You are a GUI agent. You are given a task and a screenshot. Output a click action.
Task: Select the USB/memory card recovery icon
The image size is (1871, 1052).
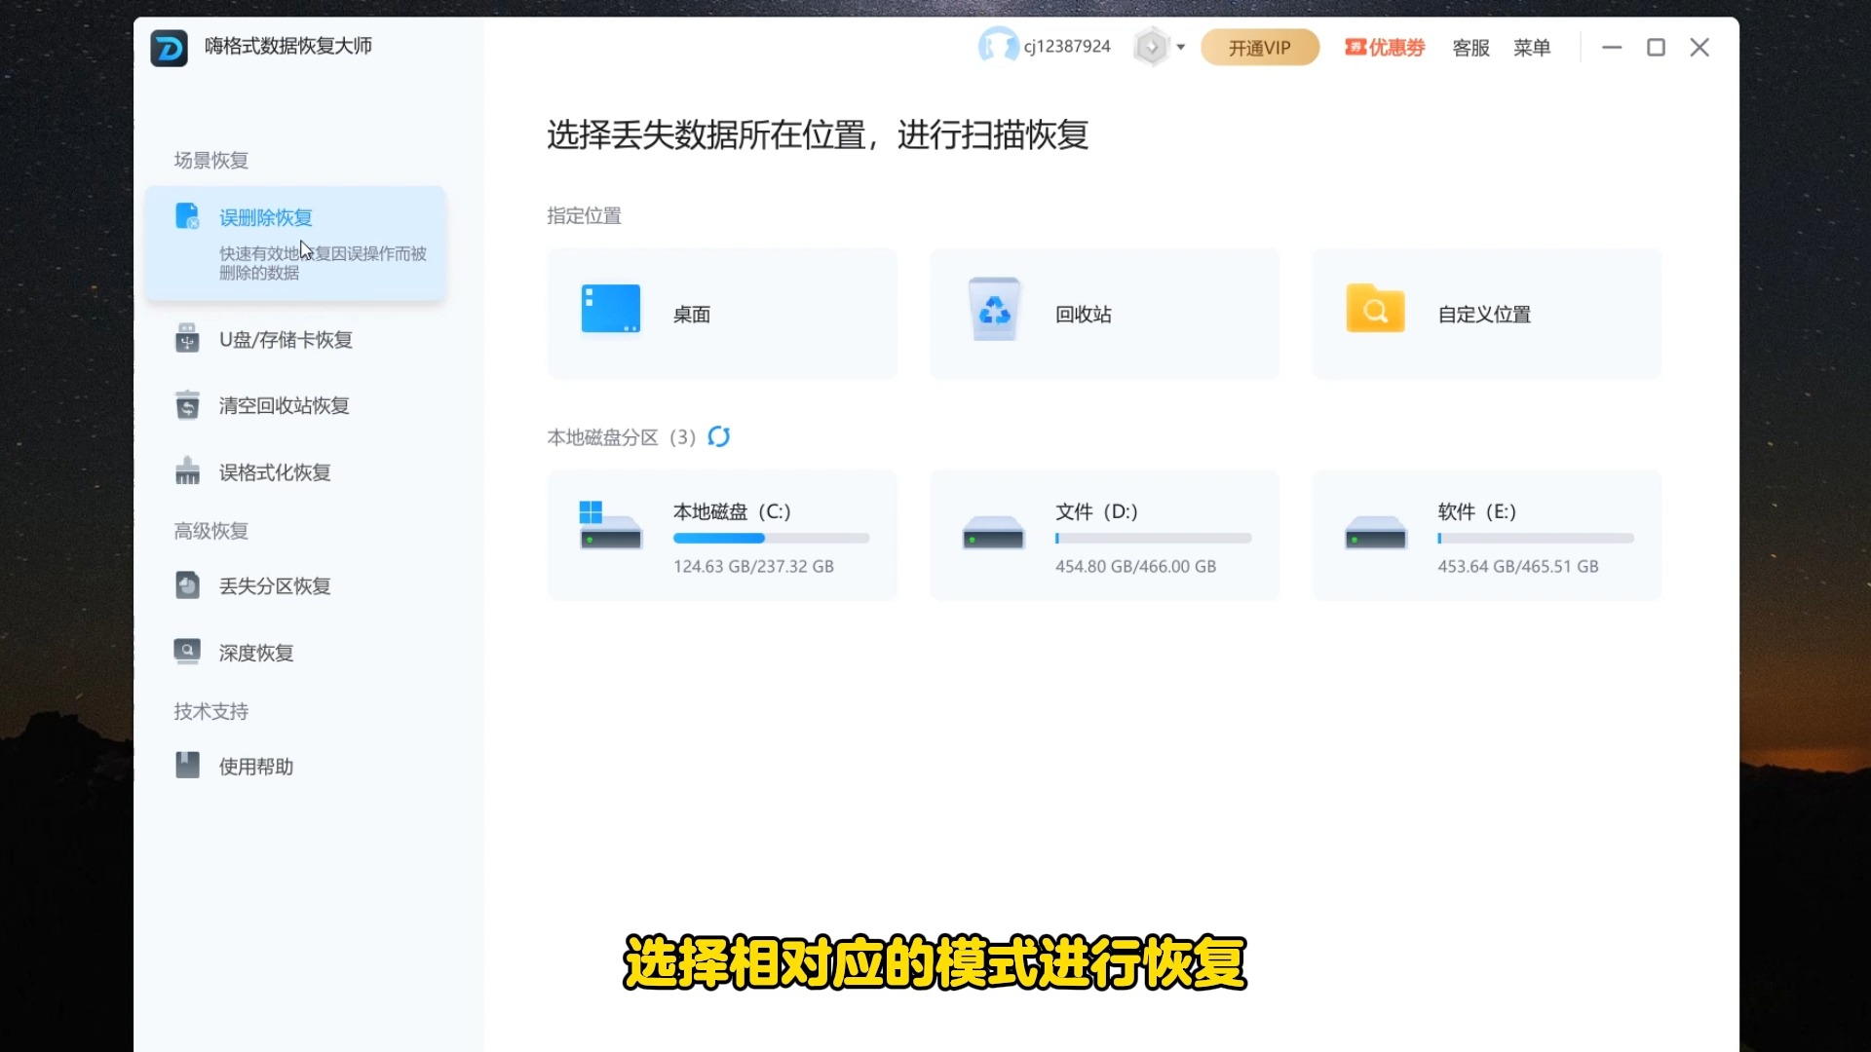187,339
